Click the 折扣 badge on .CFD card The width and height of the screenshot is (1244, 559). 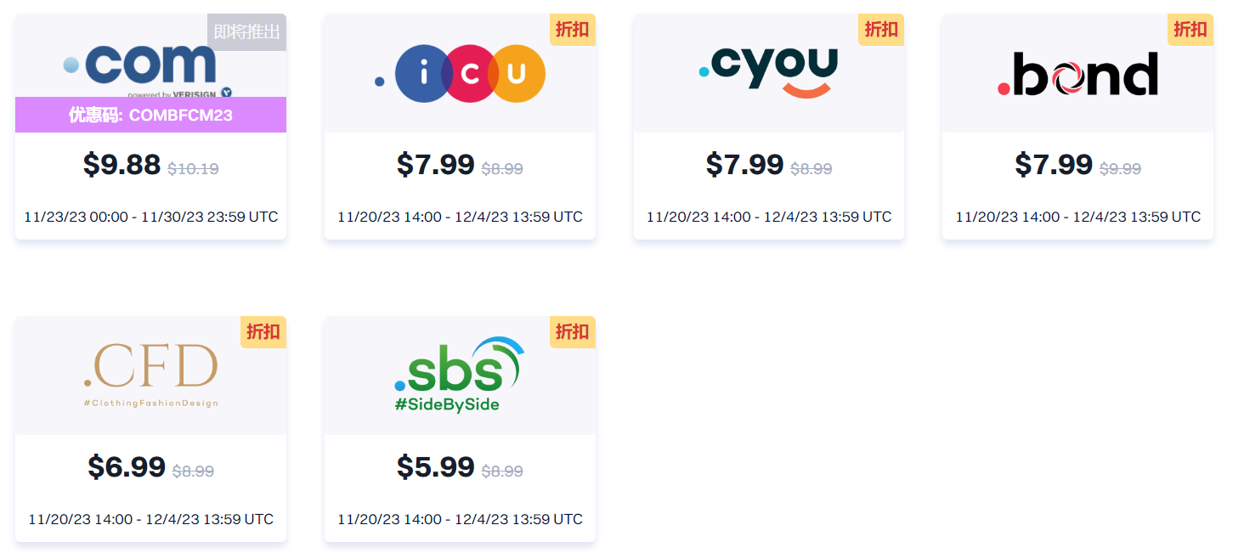pos(263,332)
